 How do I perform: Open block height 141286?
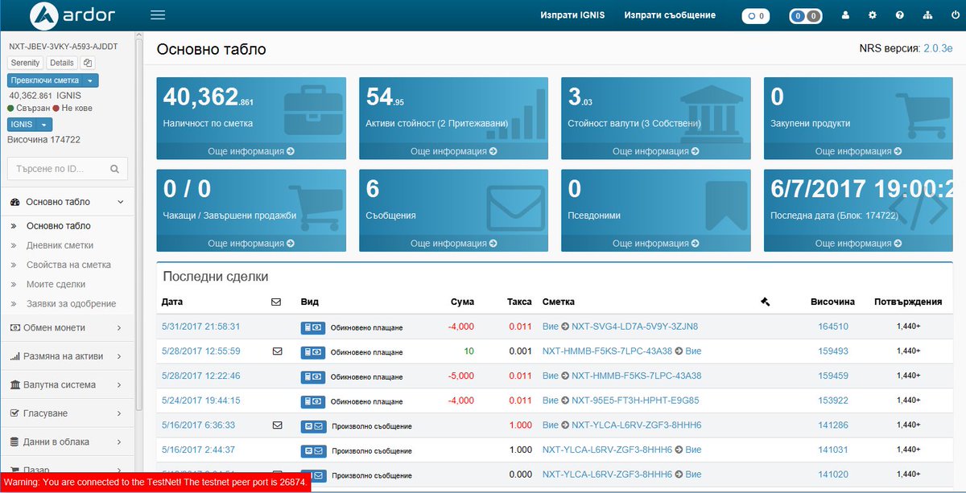[833, 425]
